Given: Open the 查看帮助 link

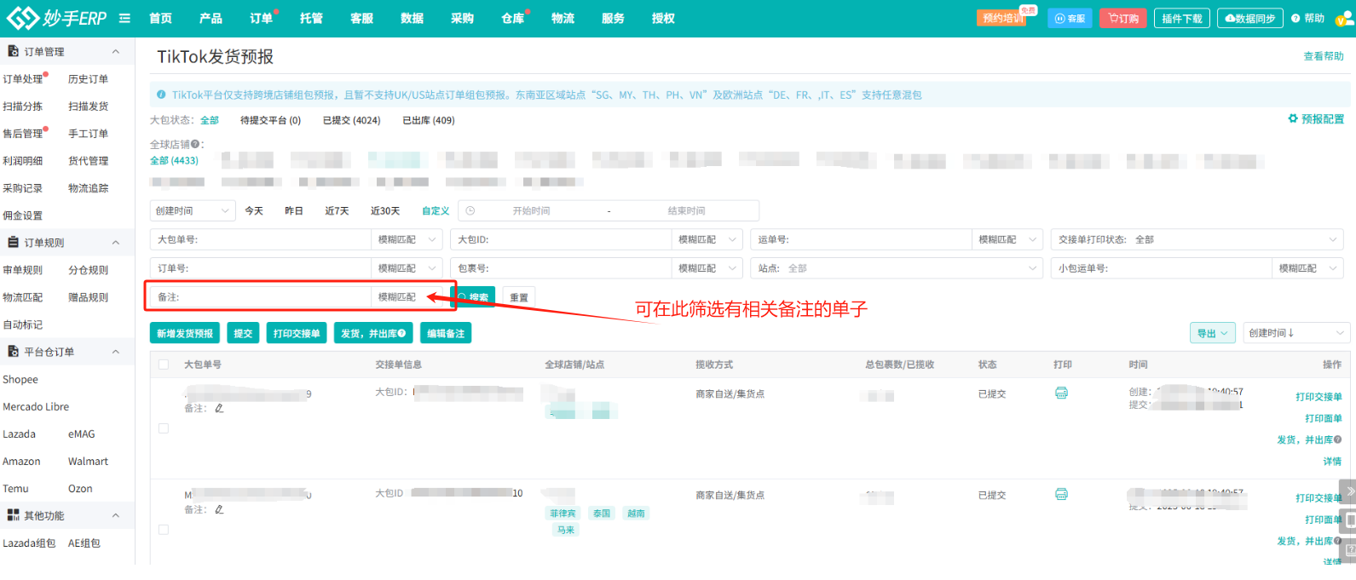Looking at the screenshot, I should coord(1323,56).
